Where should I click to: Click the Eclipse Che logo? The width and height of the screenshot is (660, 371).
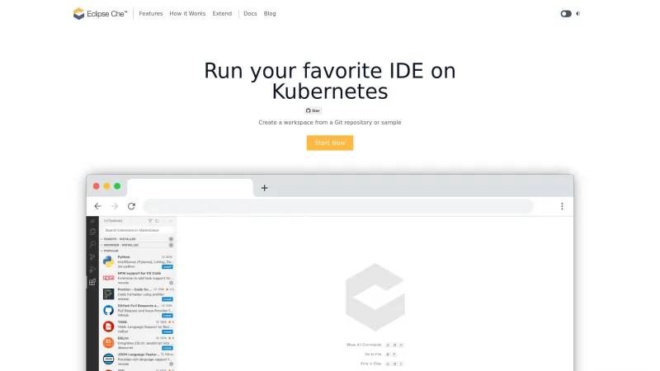click(100, 13)
